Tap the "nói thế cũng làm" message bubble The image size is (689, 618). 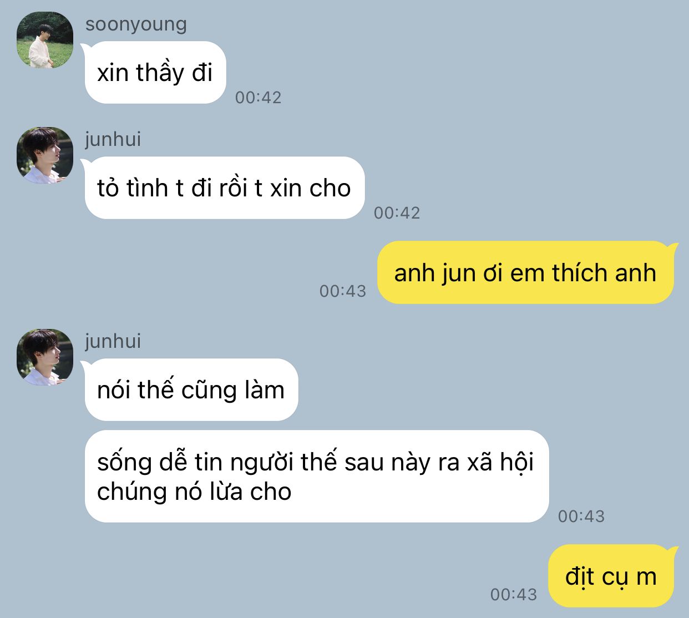(191, 389)
